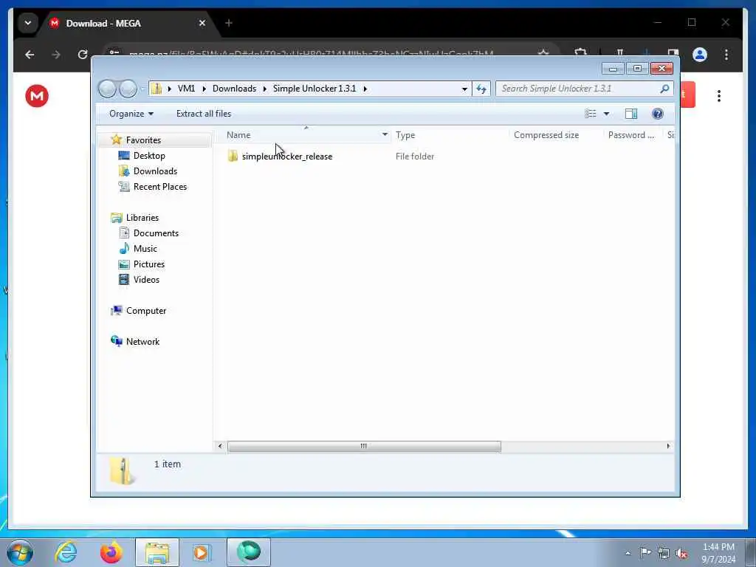
Task: Click the muted volume tray icon
Action: [681, 554]
